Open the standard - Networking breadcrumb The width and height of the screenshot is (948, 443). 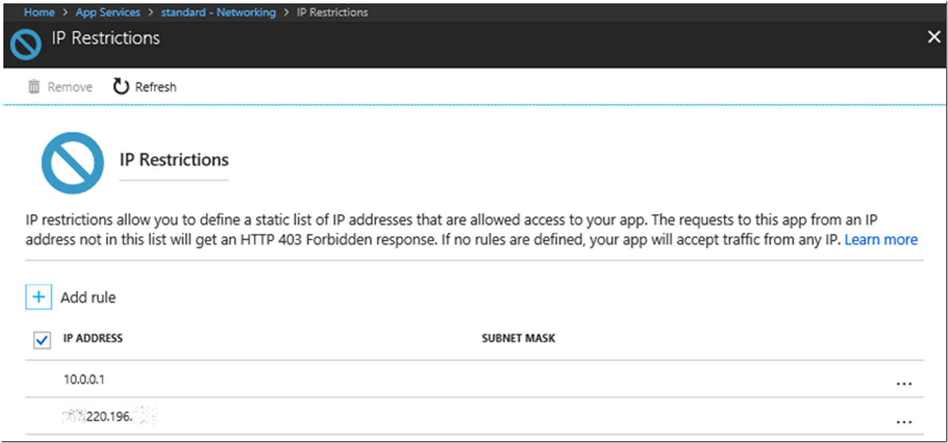point(218,12)
